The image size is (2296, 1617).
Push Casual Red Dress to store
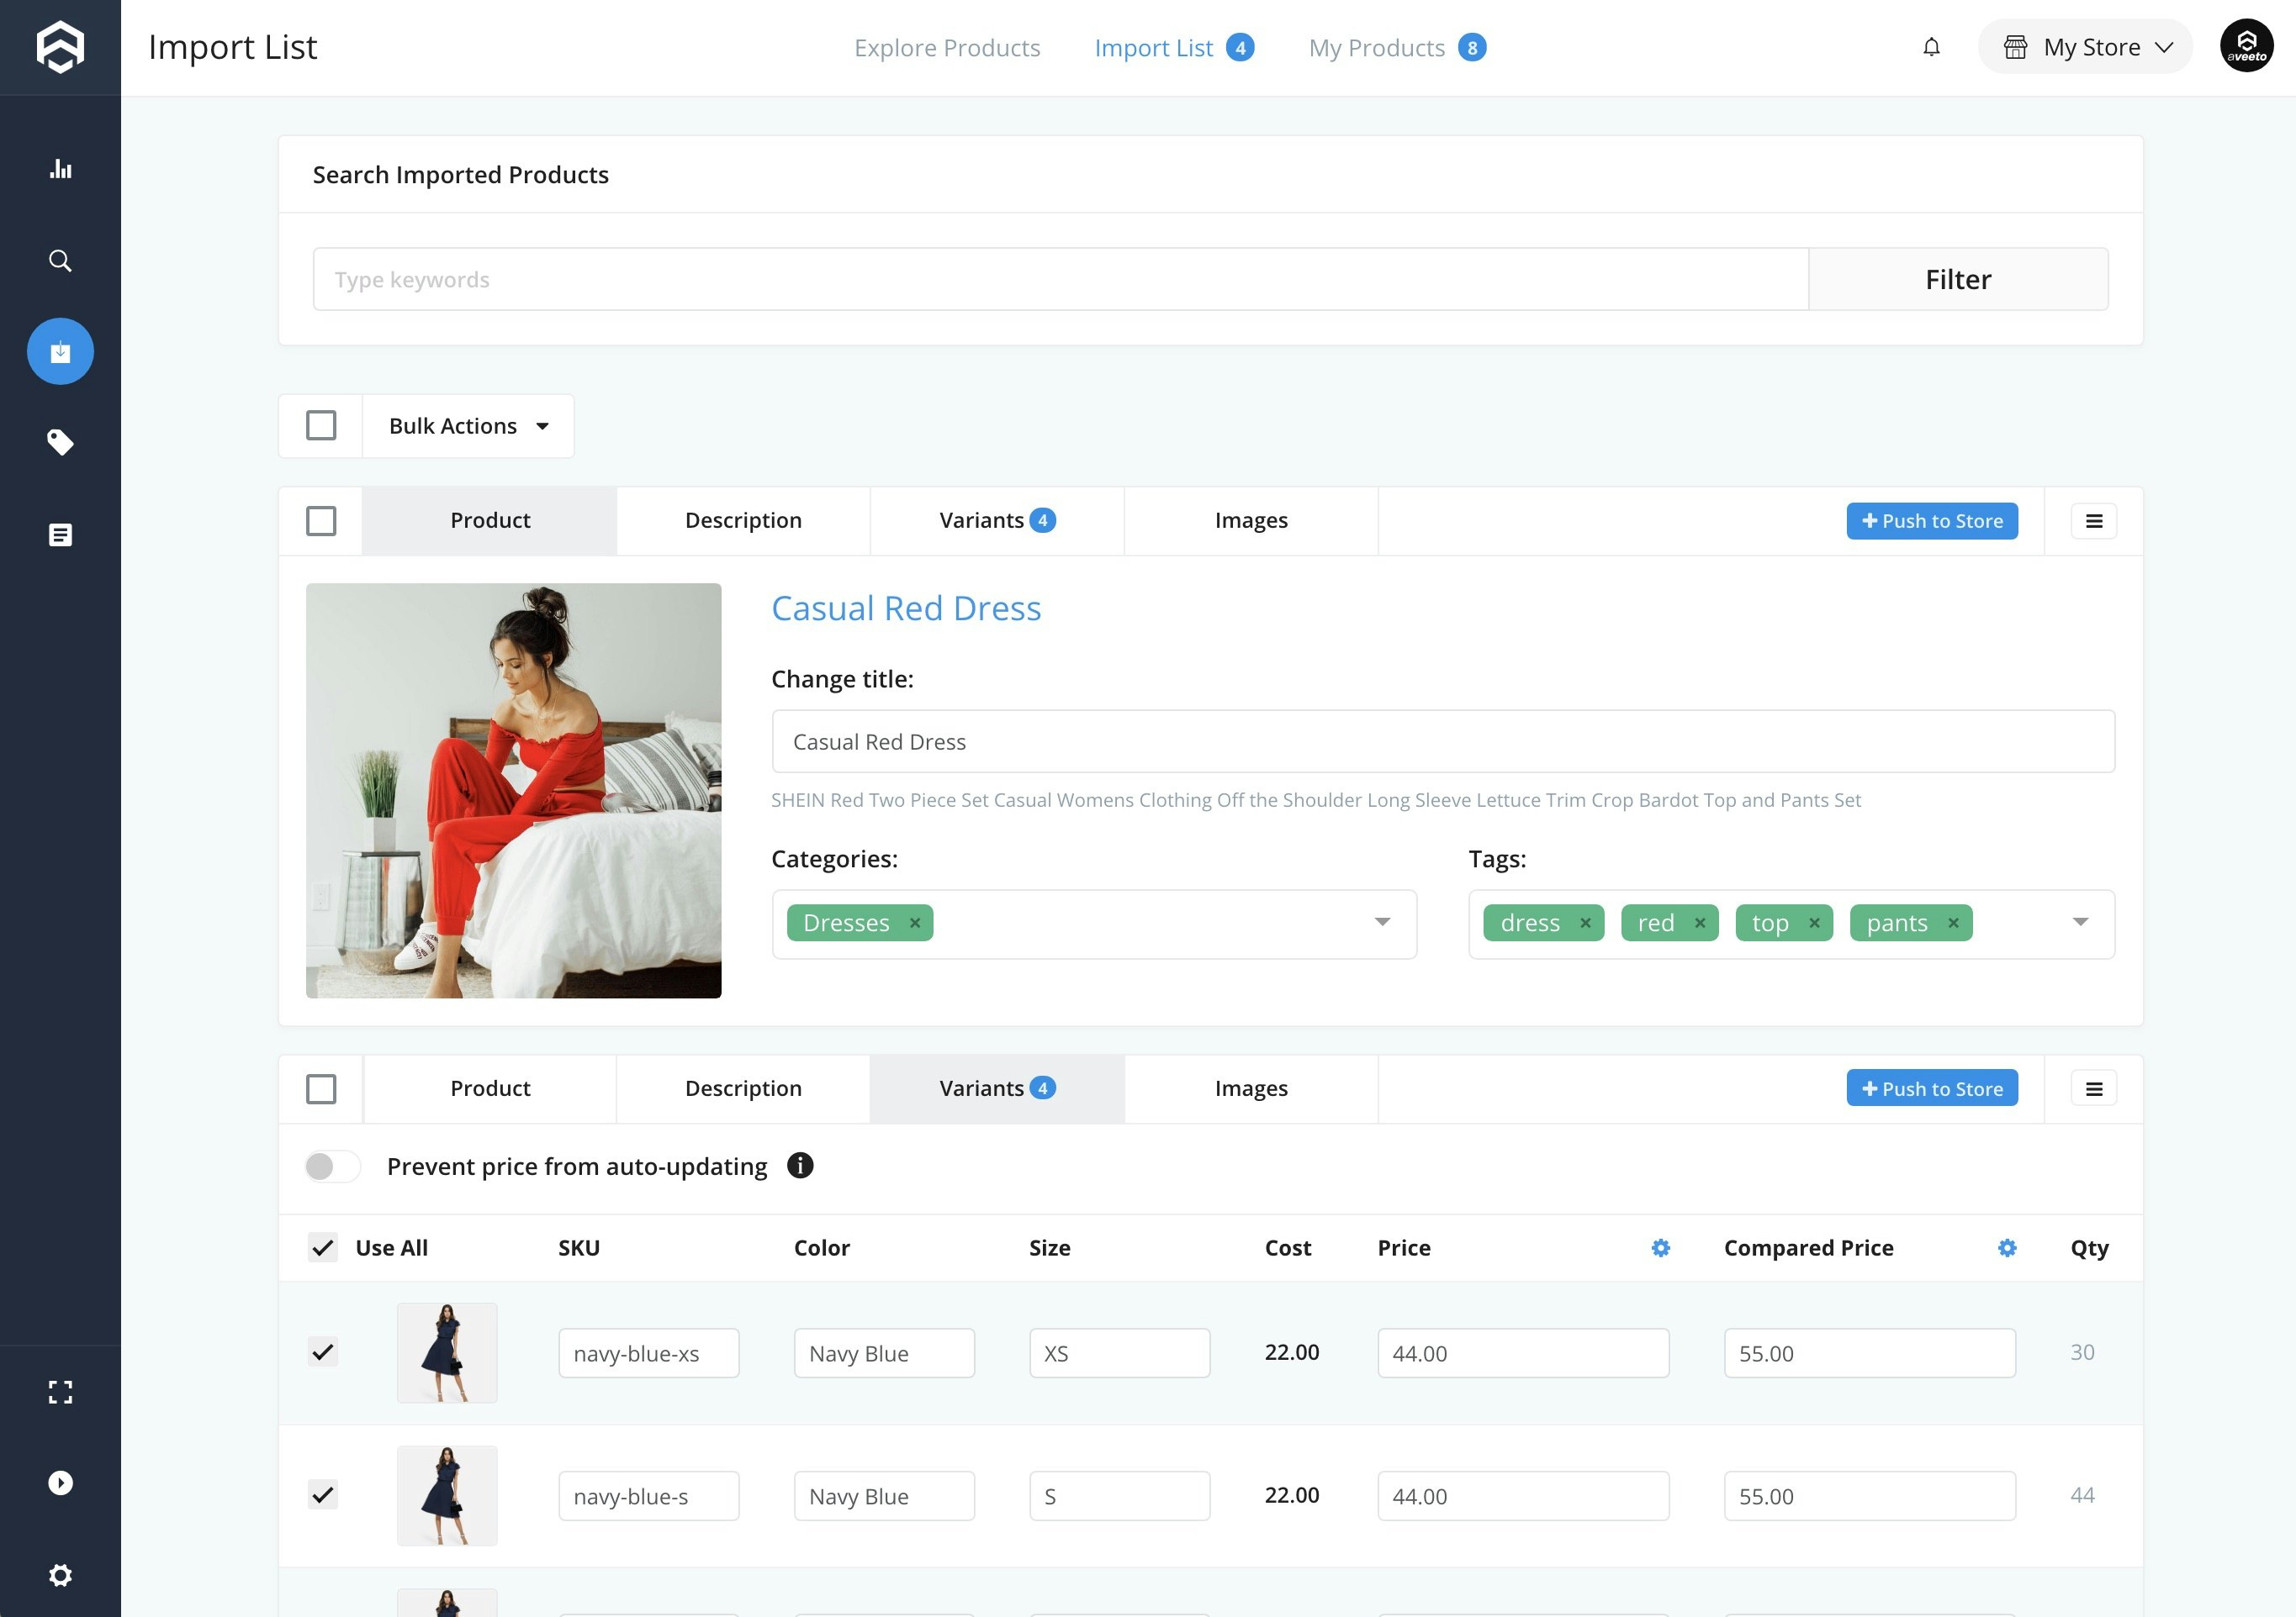coord(1931,521)
